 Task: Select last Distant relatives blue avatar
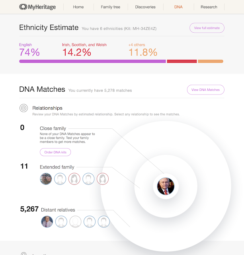103,222
